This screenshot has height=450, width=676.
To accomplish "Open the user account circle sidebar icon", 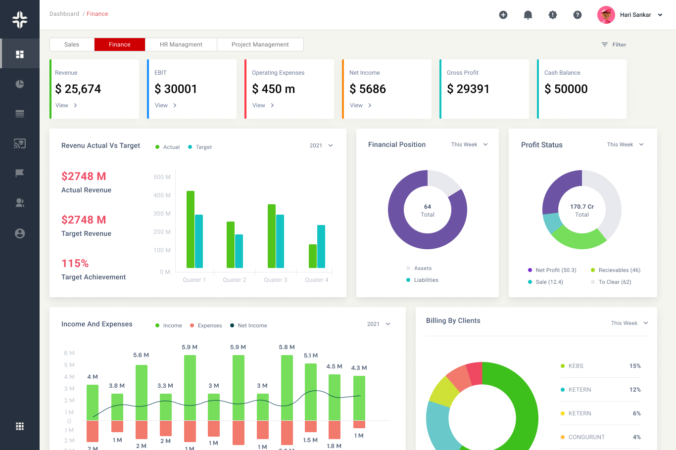I will pos(20,233).
